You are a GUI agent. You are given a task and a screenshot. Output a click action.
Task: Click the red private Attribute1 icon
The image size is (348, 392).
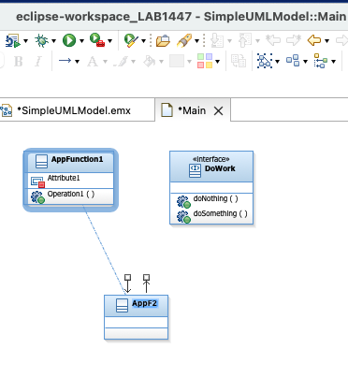coord(37,182)
